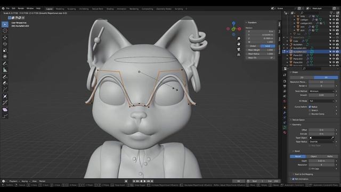Hide Plane.012 via its eye icon
Screen dimensions: 341x192
point(334,55)
